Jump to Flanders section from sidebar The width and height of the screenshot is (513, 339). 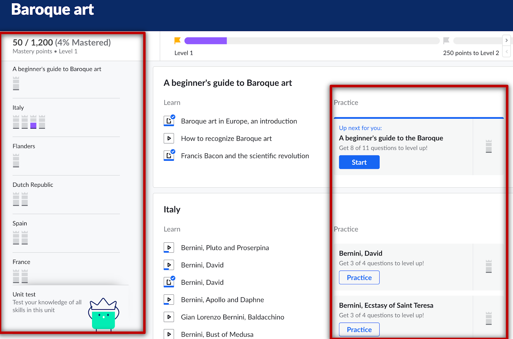(24, 146)
